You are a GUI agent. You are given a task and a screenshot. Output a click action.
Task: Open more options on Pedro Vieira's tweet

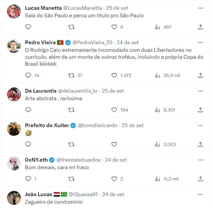point(200,42)
